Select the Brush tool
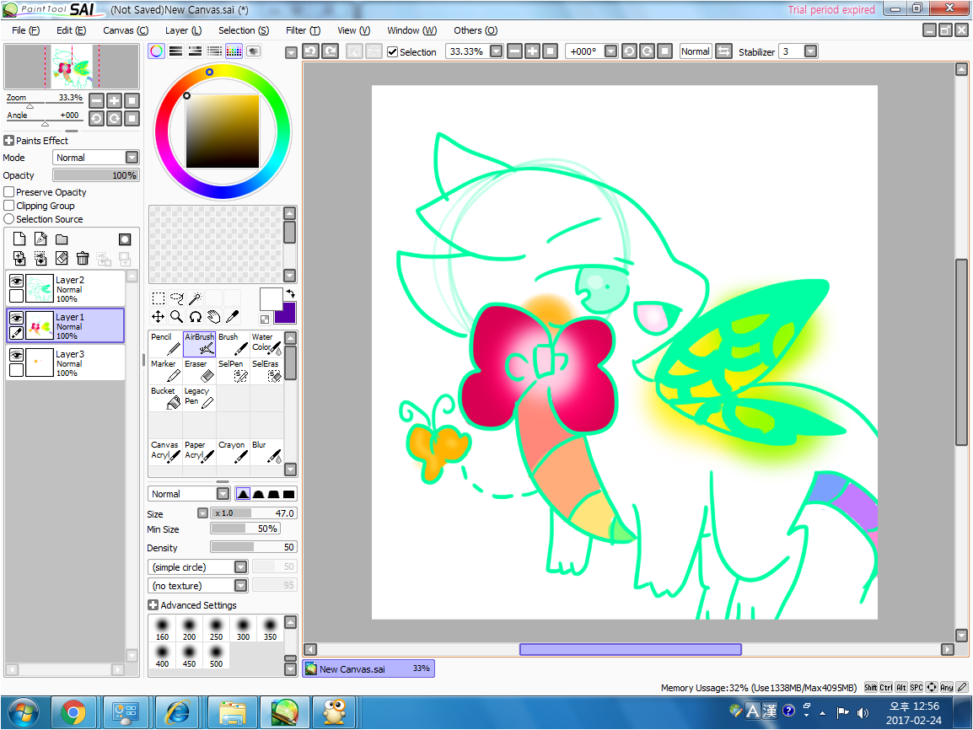 [233, 344]
